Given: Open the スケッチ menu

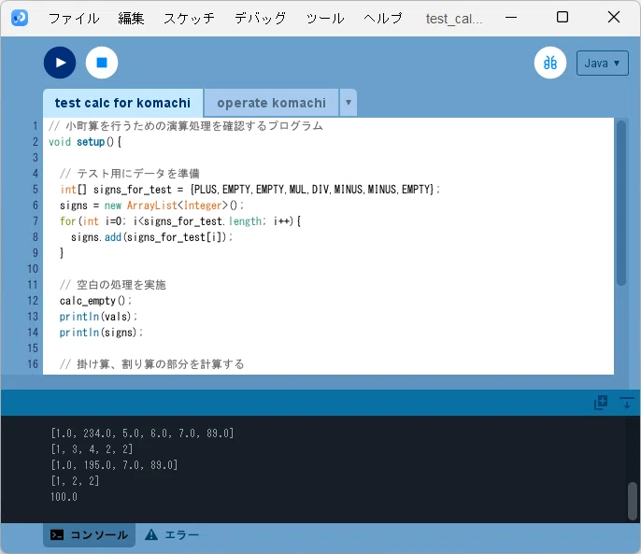Looking at the screenshot, I should [189, 19].
